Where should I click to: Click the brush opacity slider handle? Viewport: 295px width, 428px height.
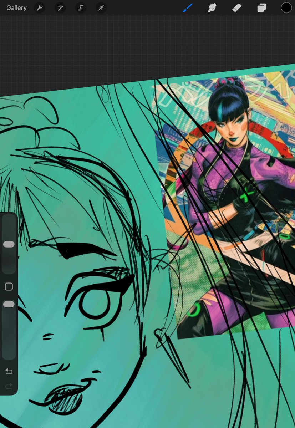9,304
